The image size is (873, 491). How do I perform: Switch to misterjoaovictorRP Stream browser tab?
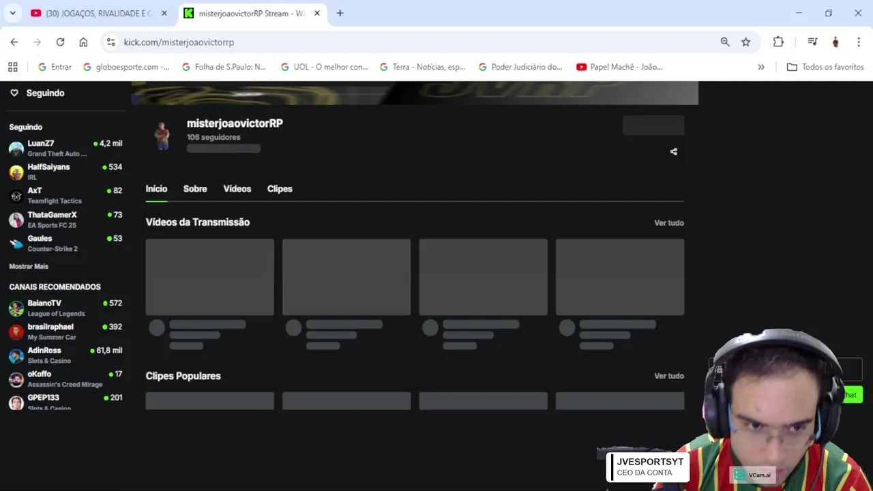pyautogui.click(x=252, y=13)
